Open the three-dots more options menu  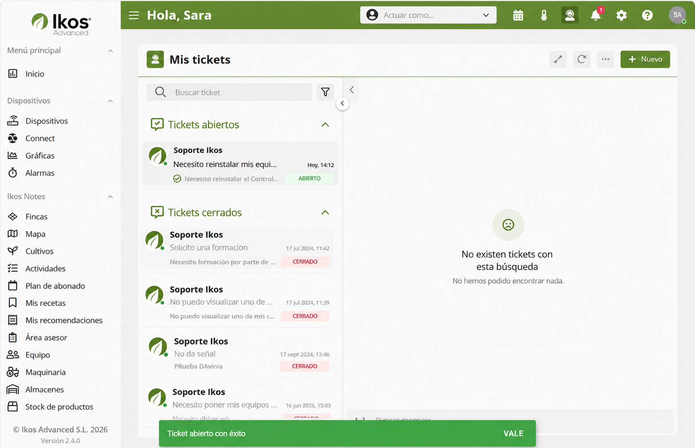click(x=606, y=59)
